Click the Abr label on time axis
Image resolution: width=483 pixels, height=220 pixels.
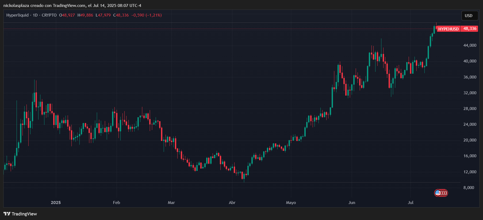[232, 203]
